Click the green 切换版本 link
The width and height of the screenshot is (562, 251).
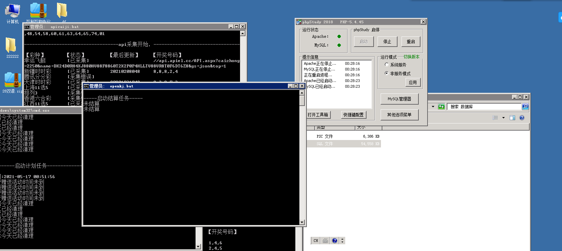click(411, 57)
